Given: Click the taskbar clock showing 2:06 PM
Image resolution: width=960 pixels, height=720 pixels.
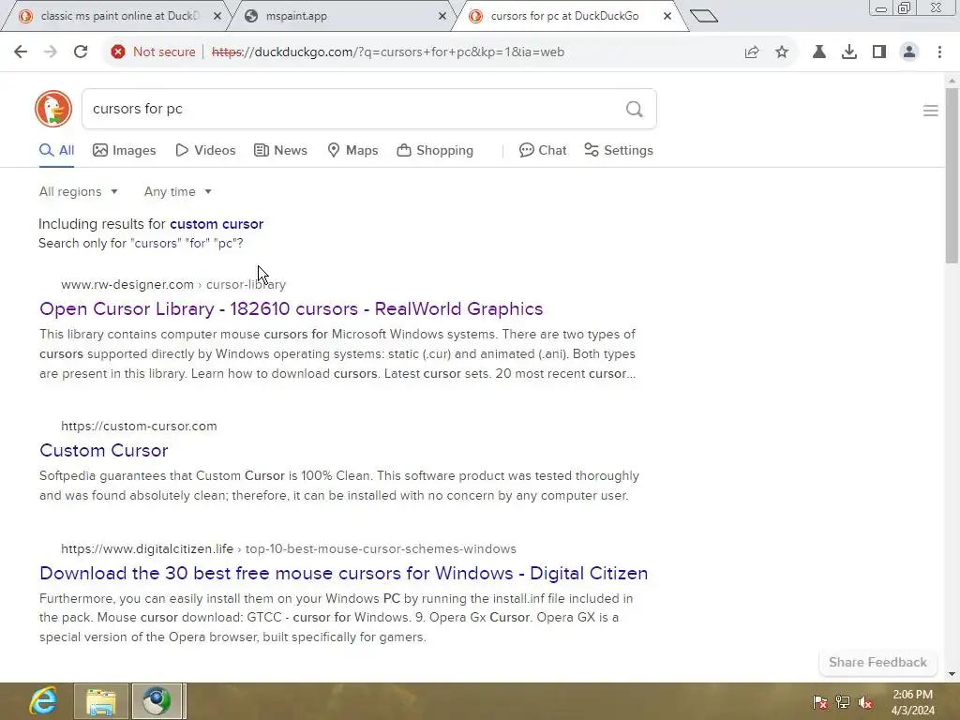Looking at the screenshot, I should pyautogui.click(x=913, y=702).
